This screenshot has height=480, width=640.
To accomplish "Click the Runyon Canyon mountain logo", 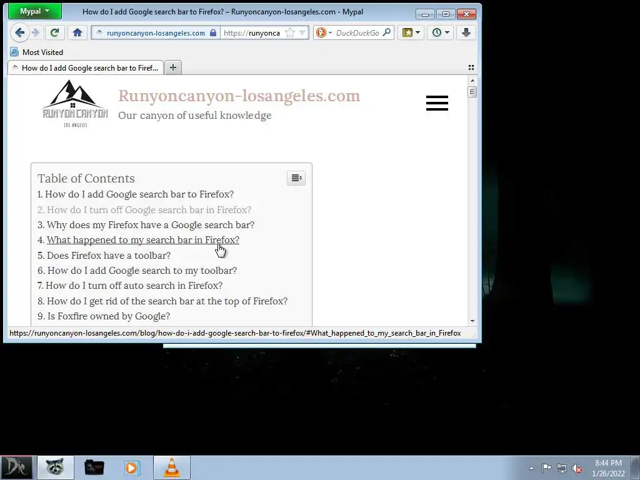I will tap(75, 104).
